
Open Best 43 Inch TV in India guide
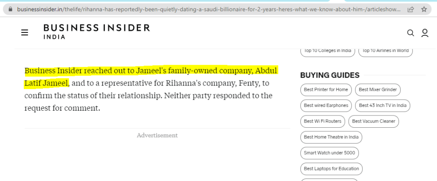pos(383,106)
